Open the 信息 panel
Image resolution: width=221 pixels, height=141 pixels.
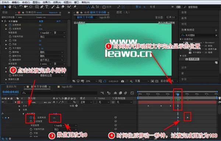(x=184, y=12)
